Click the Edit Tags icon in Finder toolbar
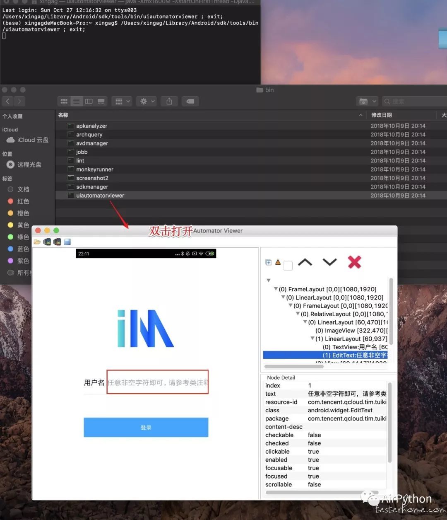This screenshot has width=447, height=520. click(x=190, y=101)
